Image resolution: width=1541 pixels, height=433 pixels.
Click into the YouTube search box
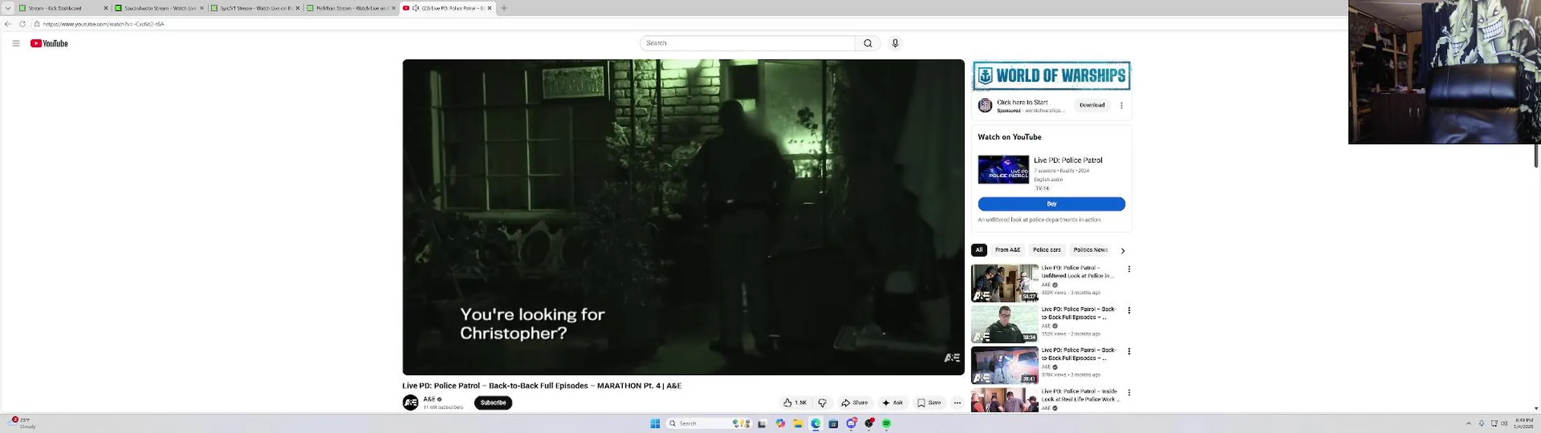coord(747,43)
